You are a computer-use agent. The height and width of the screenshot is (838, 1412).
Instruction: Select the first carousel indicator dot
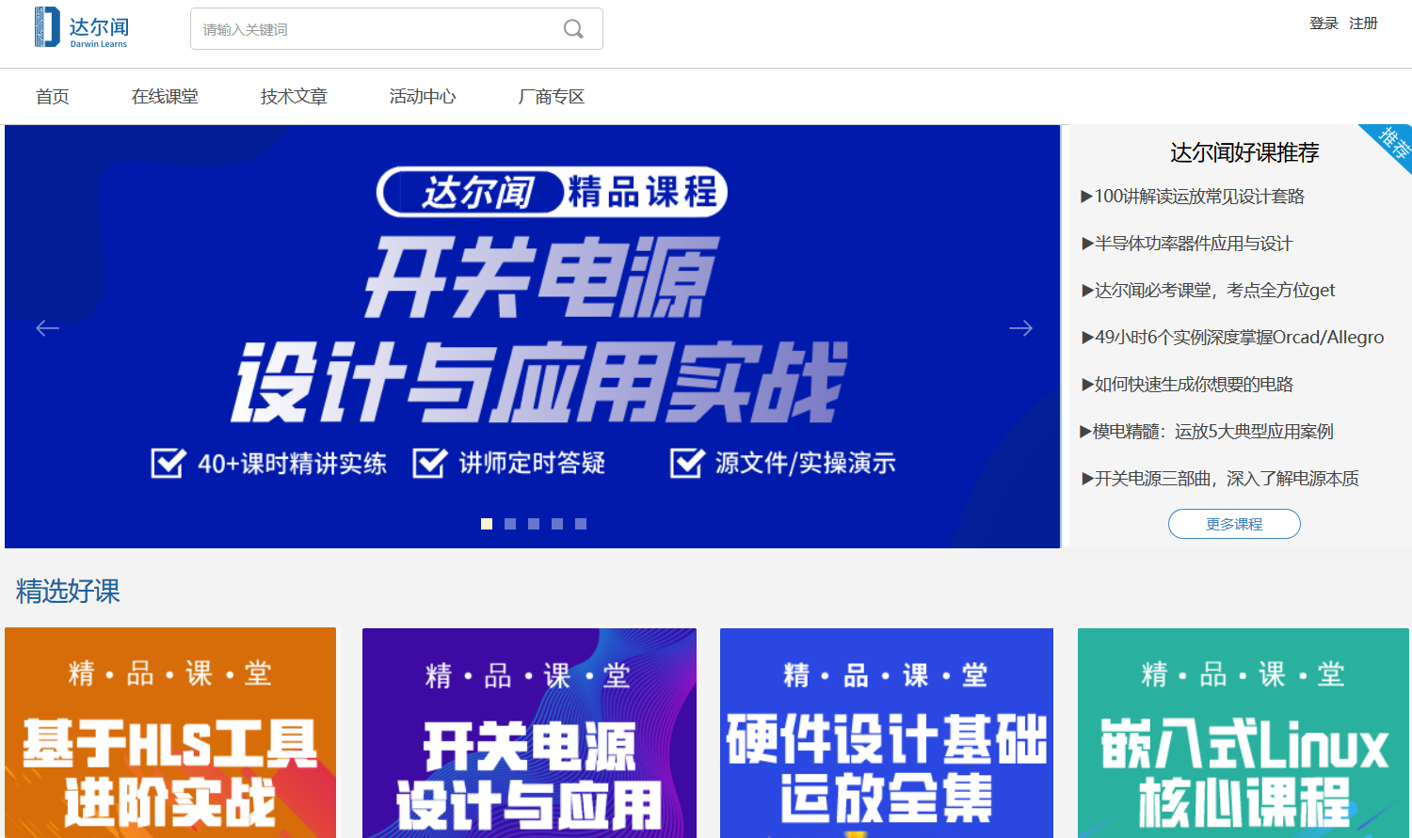tap(487, 524)
